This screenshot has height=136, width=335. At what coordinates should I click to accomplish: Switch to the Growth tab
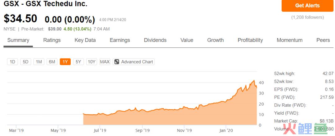[x=215, y=40]
